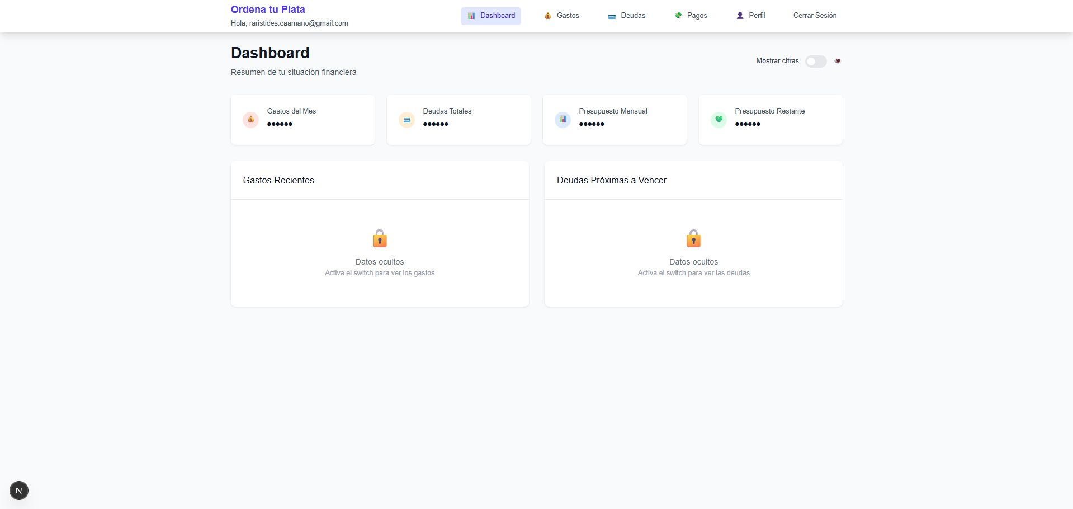Click the Ordena tu Plata logo link

point(268,10)
